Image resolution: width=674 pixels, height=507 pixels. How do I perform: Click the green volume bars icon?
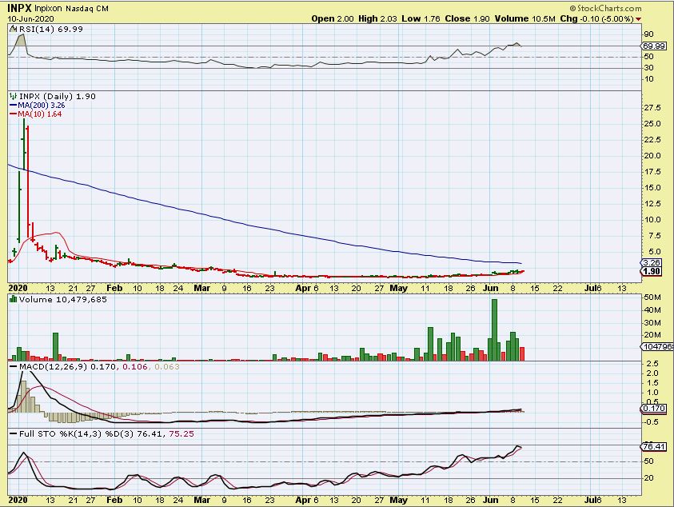point(12,300)
